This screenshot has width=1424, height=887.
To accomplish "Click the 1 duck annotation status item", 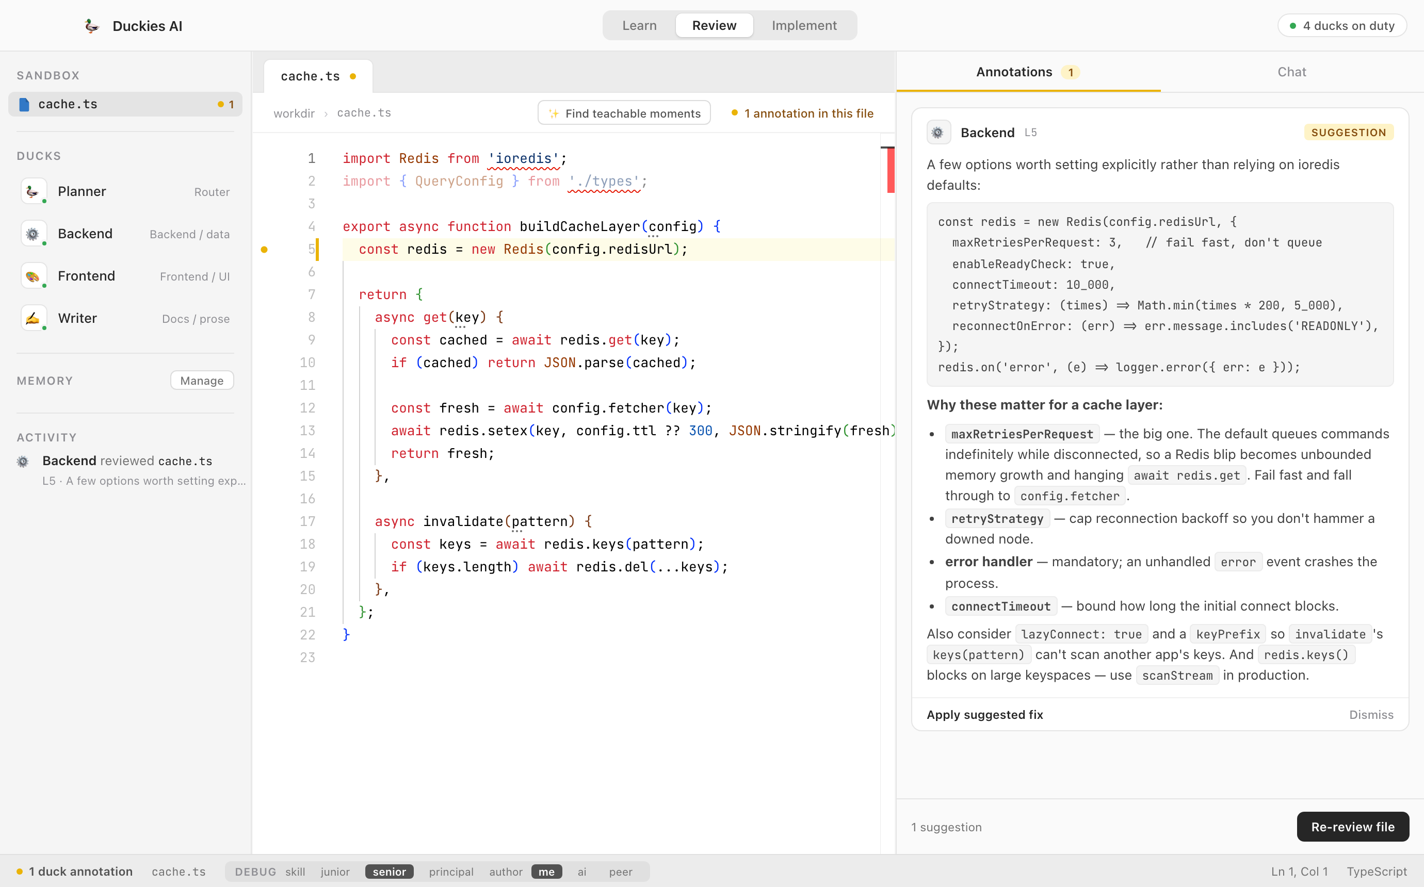I will coord(74,872).
